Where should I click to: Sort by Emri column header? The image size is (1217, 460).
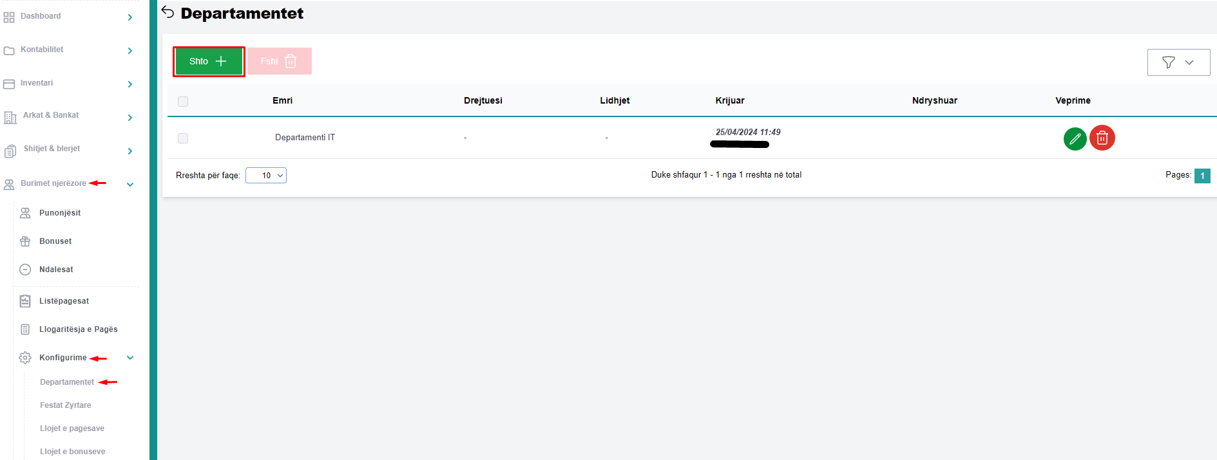(x=282, y=100)
